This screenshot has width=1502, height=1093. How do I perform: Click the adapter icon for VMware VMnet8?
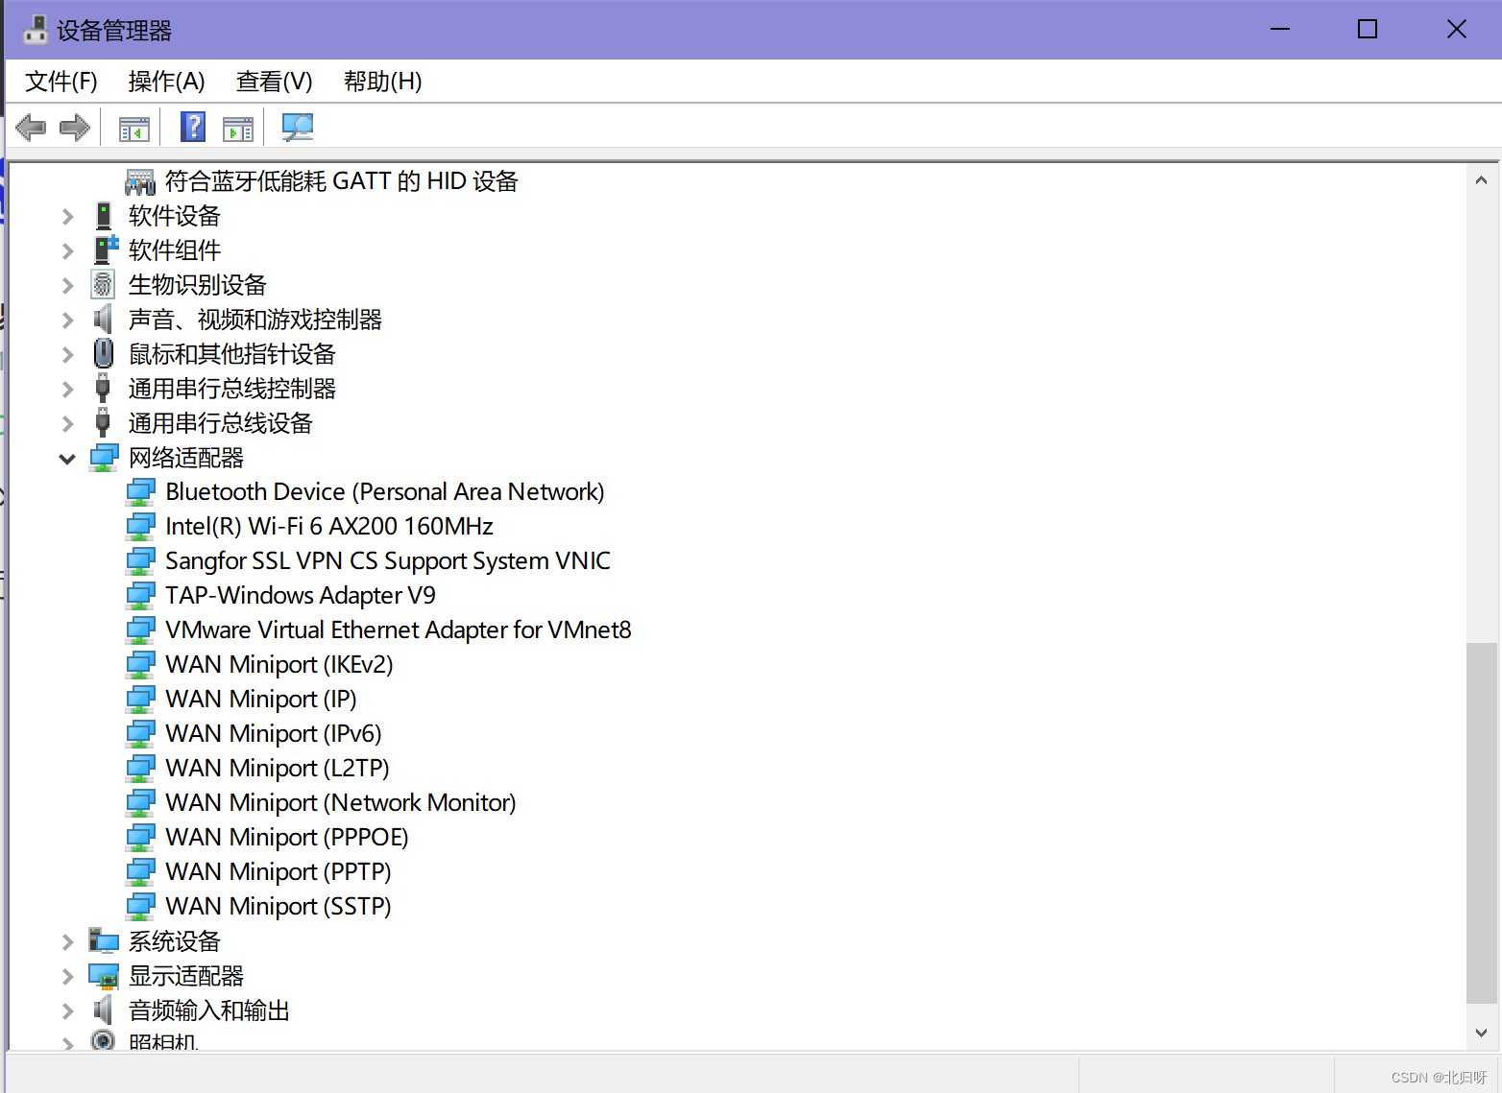pos(140,630)
